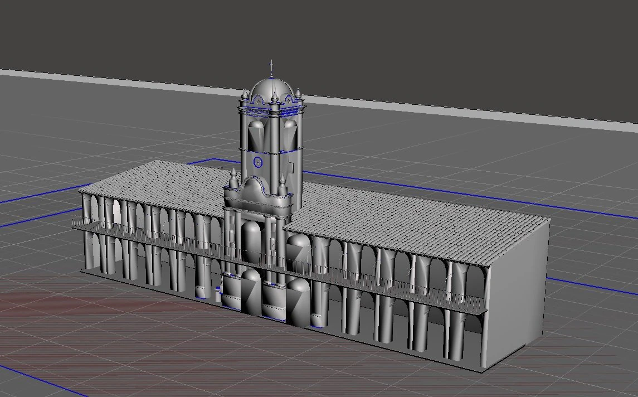Select the cross atop the tower dome
638x397 pixels.
(x=271, y=67)
